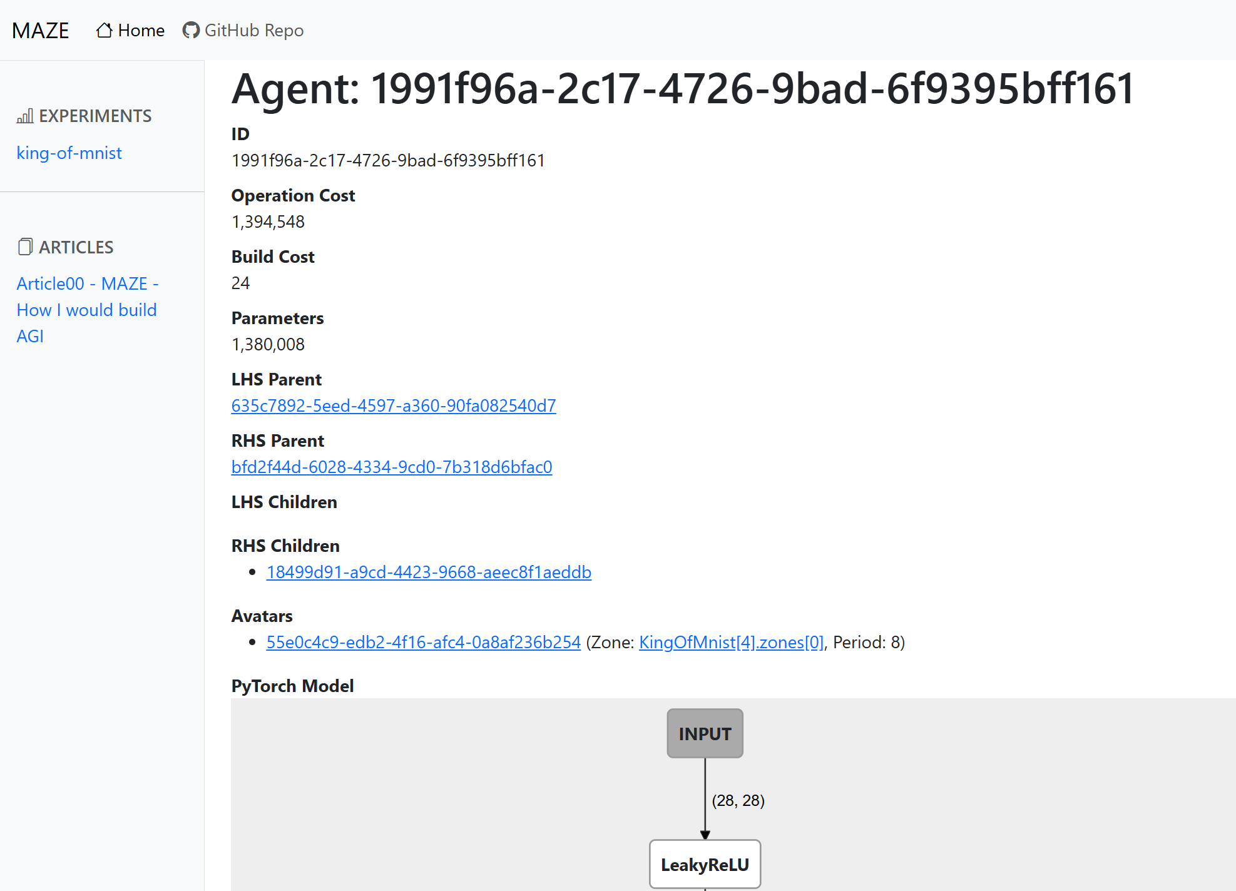Click the EXPERIMENTS bar chart icon
The width and height of the screenshot is (1236, 891).
coord(25,115)
